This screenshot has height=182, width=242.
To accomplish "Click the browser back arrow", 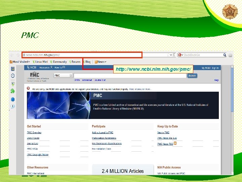I will pos(12,55).
